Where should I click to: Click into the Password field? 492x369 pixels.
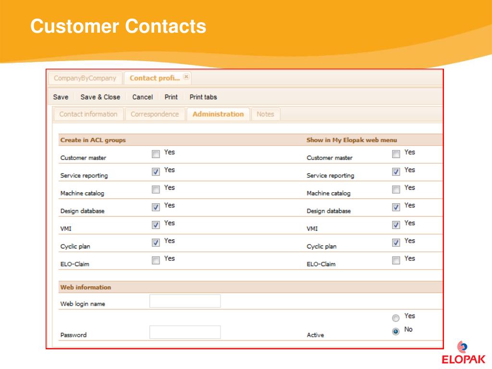185,332
